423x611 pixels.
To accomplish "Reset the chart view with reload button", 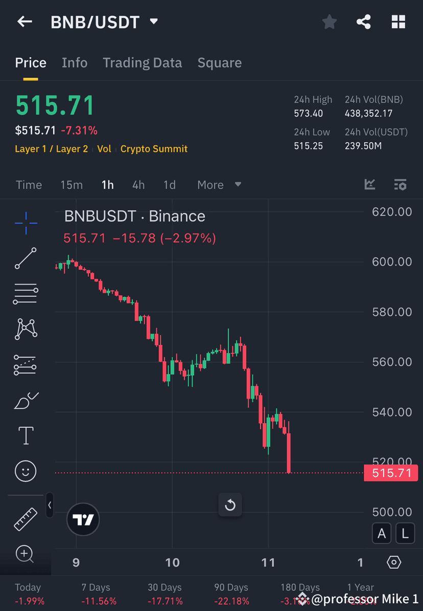I will pos(230,505).
